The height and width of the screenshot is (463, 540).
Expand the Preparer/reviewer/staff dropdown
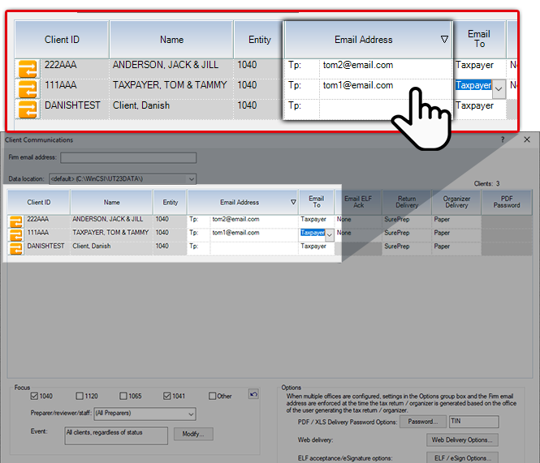191,414
